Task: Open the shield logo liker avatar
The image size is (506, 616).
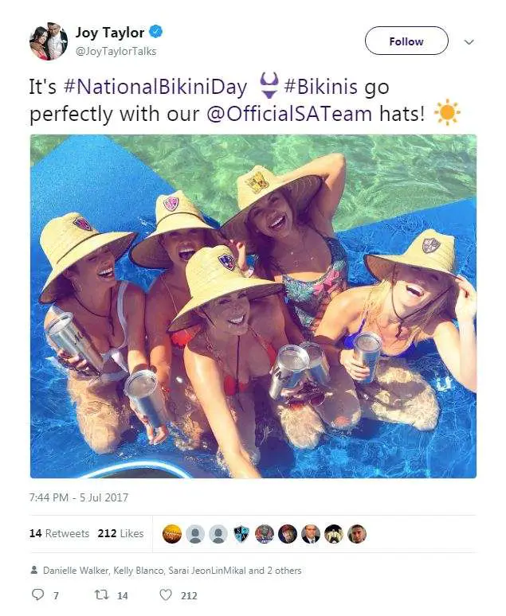Action: click(241, 534)
